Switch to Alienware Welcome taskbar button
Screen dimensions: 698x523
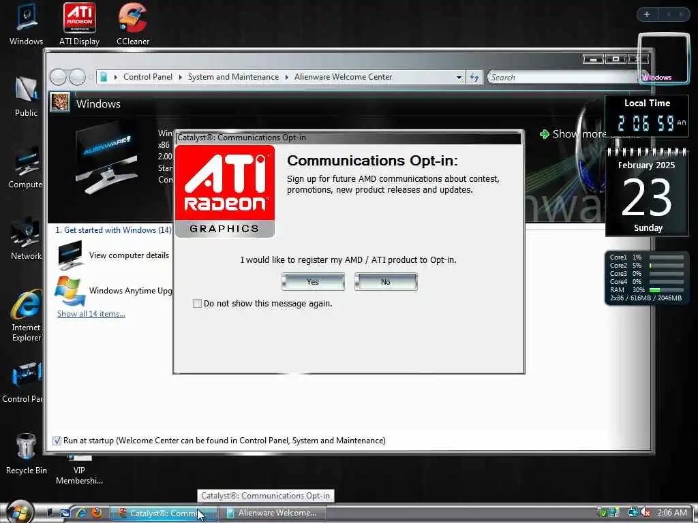pos(273,513)
